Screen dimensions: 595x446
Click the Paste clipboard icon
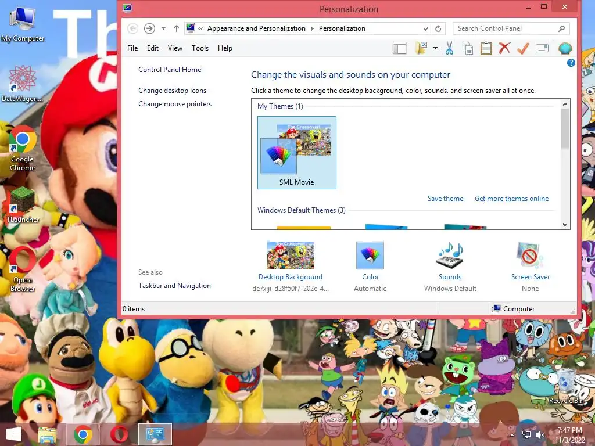pyautogui.click(x=486, y=48)
